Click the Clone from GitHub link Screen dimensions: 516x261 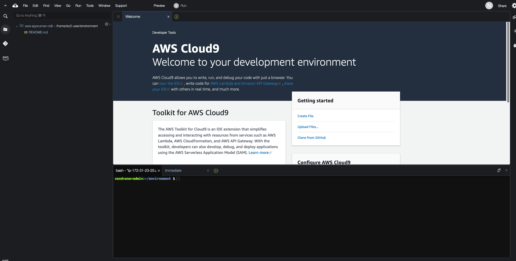click(x=312, y=138)
